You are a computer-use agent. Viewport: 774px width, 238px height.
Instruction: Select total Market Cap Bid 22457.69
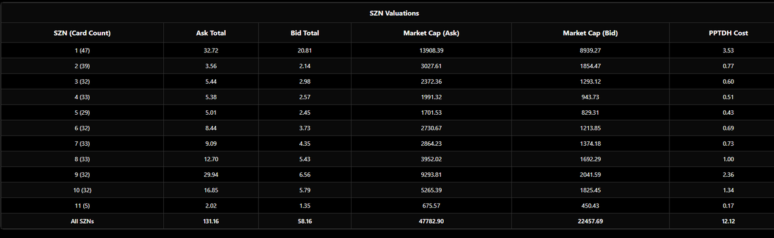[x=590, y=222]
